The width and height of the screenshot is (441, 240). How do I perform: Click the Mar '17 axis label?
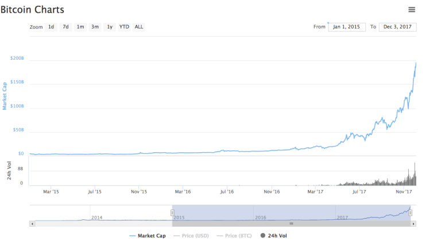[x=315, y=192]
